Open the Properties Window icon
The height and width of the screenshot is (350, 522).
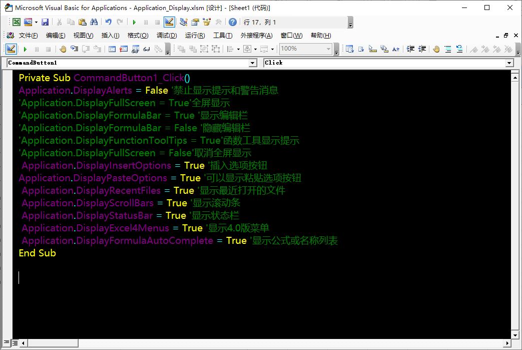195,23
